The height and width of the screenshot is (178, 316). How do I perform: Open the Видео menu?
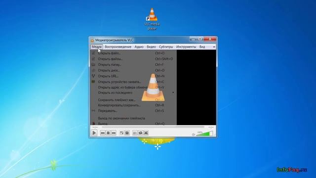151,46
